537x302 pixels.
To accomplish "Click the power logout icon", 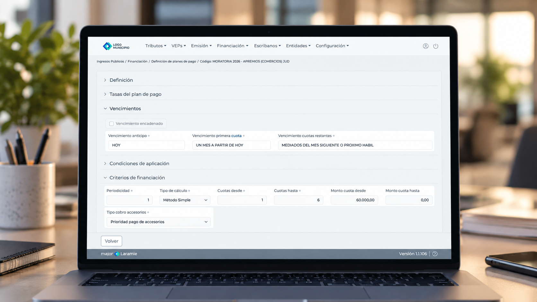I will pos(436,46).
